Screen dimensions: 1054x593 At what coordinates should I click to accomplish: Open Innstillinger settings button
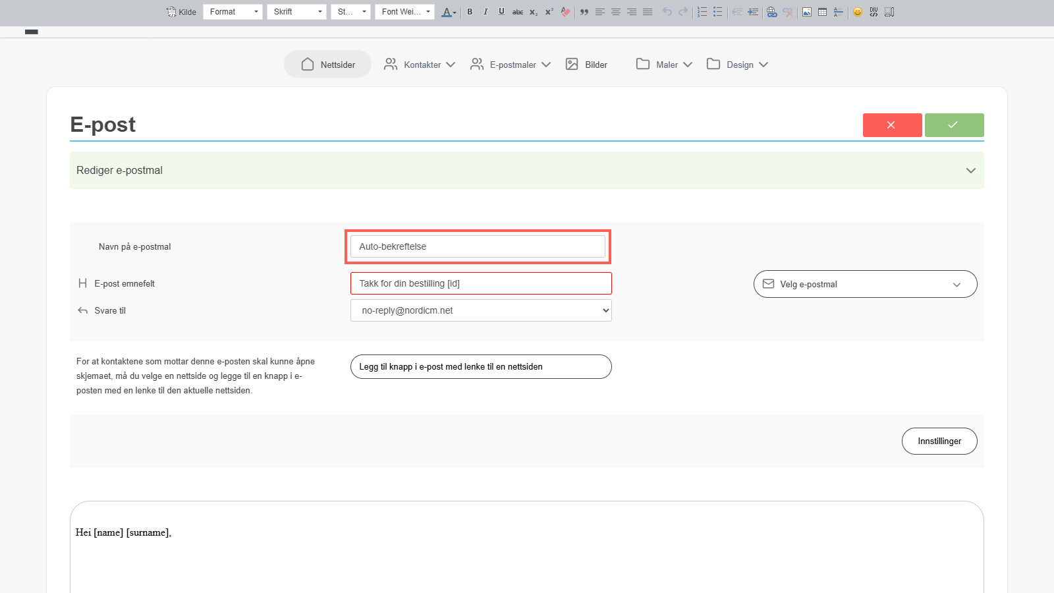[939, 441]
